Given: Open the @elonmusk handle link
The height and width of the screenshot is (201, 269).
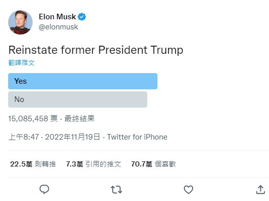Looking at the screenshot, I should tap(58, 27).
